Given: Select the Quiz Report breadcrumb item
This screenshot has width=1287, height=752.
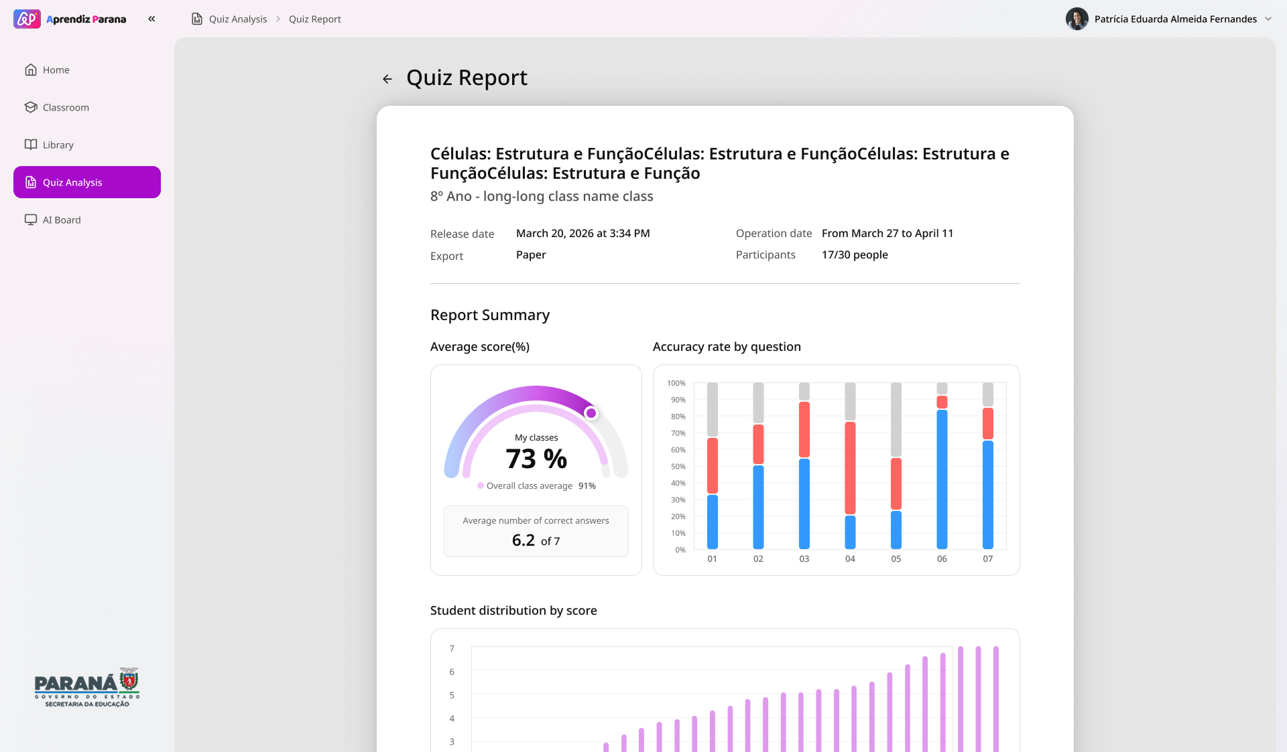Looking at the screenshot, I should click(314, 19).
